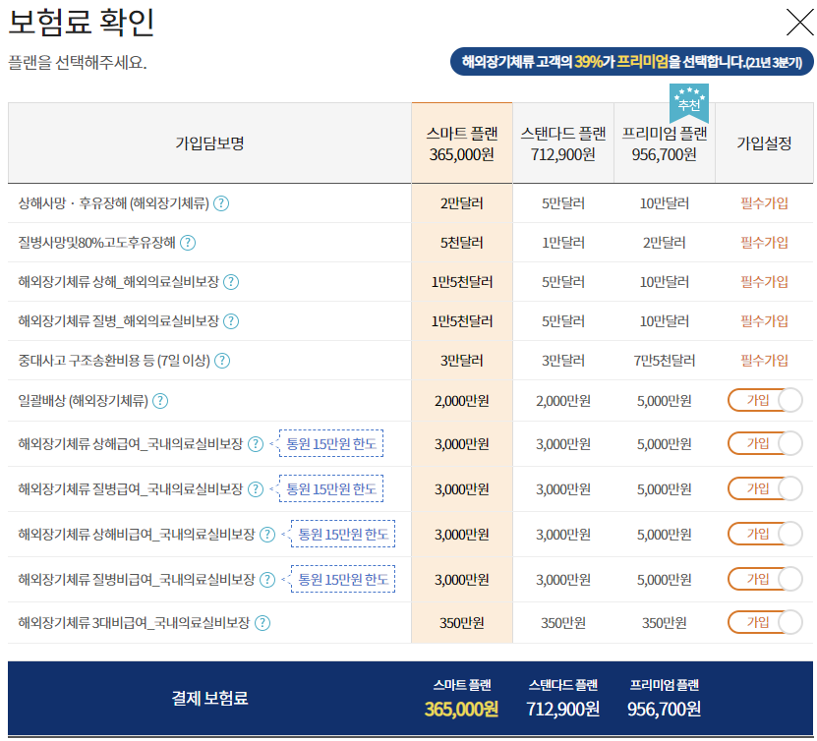817x741 pixels.
Task: Show help for 질병비급여_국내의료실비보장
Action: tap(267, 580)
